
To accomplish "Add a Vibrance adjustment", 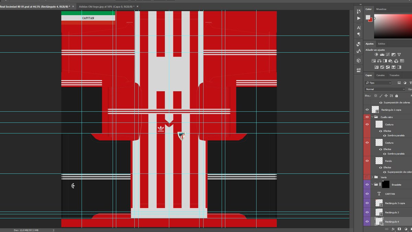I will pos(399,54).
